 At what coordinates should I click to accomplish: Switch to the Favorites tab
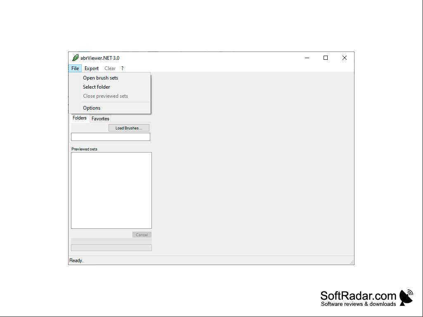coord(100,119)
